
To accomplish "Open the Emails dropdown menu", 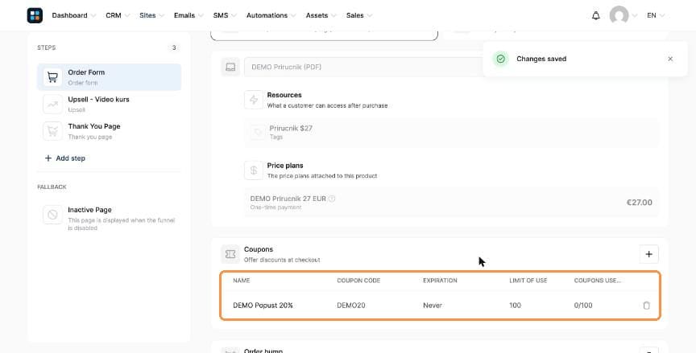I will (188, 15).
